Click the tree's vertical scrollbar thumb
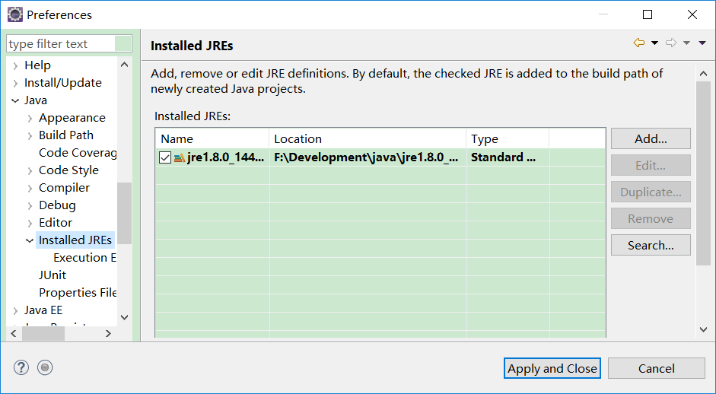The width and height of the screenshot is (716, 394). coord(124,213)
